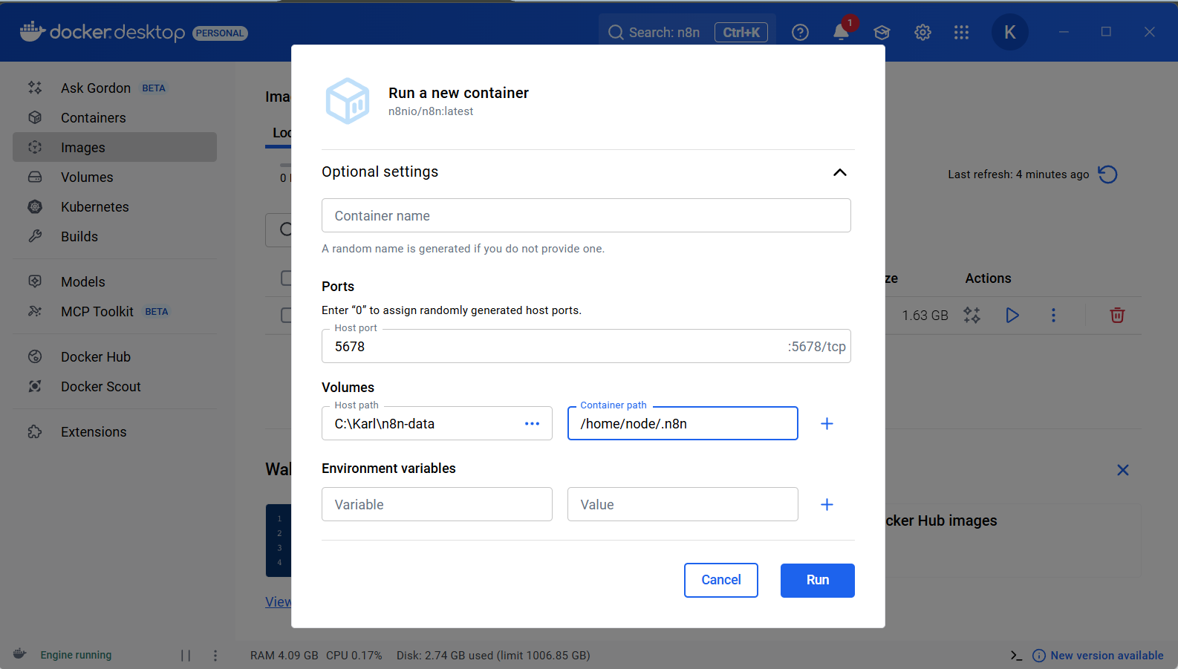Open the learning center graduation cap icon
This screenshot has height=669, width=1178.
click(882, 32)
